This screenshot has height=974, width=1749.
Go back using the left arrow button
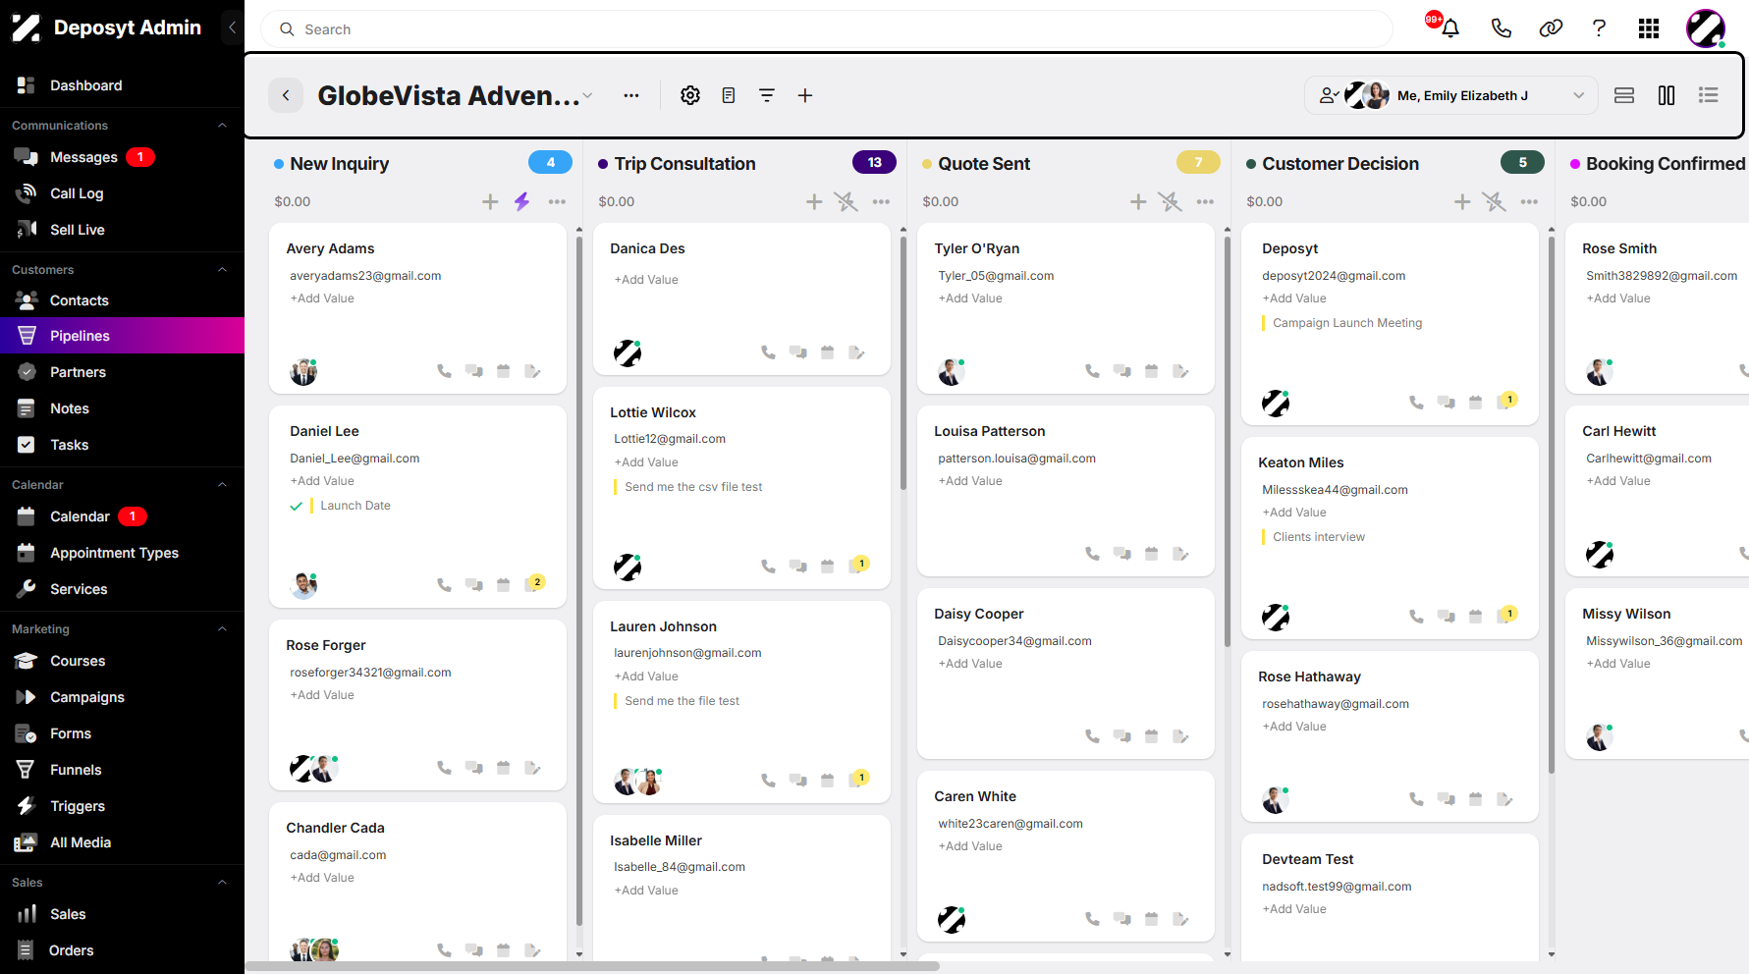pos(286,95)
